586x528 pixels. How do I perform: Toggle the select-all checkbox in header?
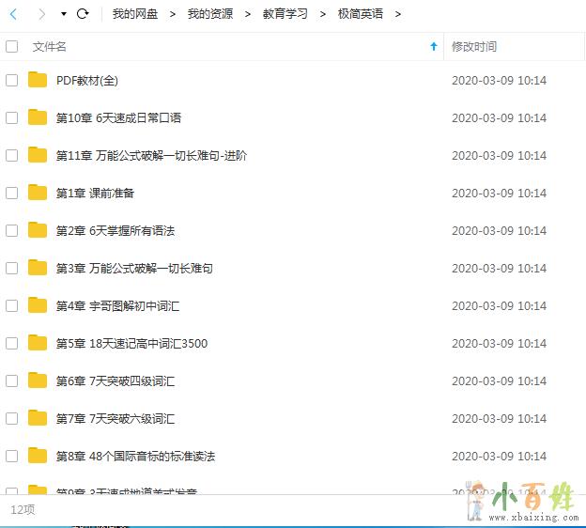tap(12, 46)
